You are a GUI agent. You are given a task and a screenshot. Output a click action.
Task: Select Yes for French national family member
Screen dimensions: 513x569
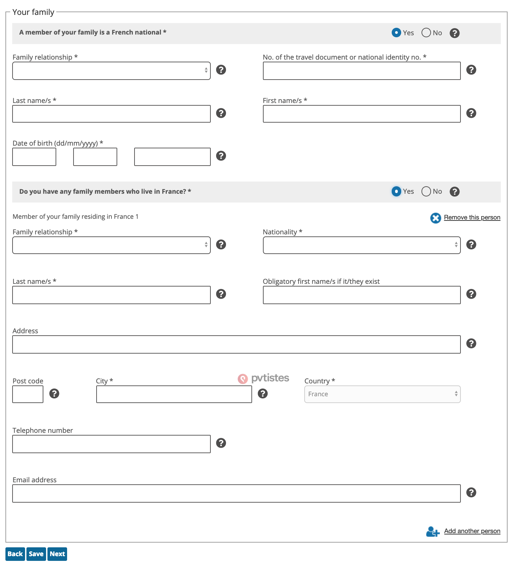[x=396, y=33]
